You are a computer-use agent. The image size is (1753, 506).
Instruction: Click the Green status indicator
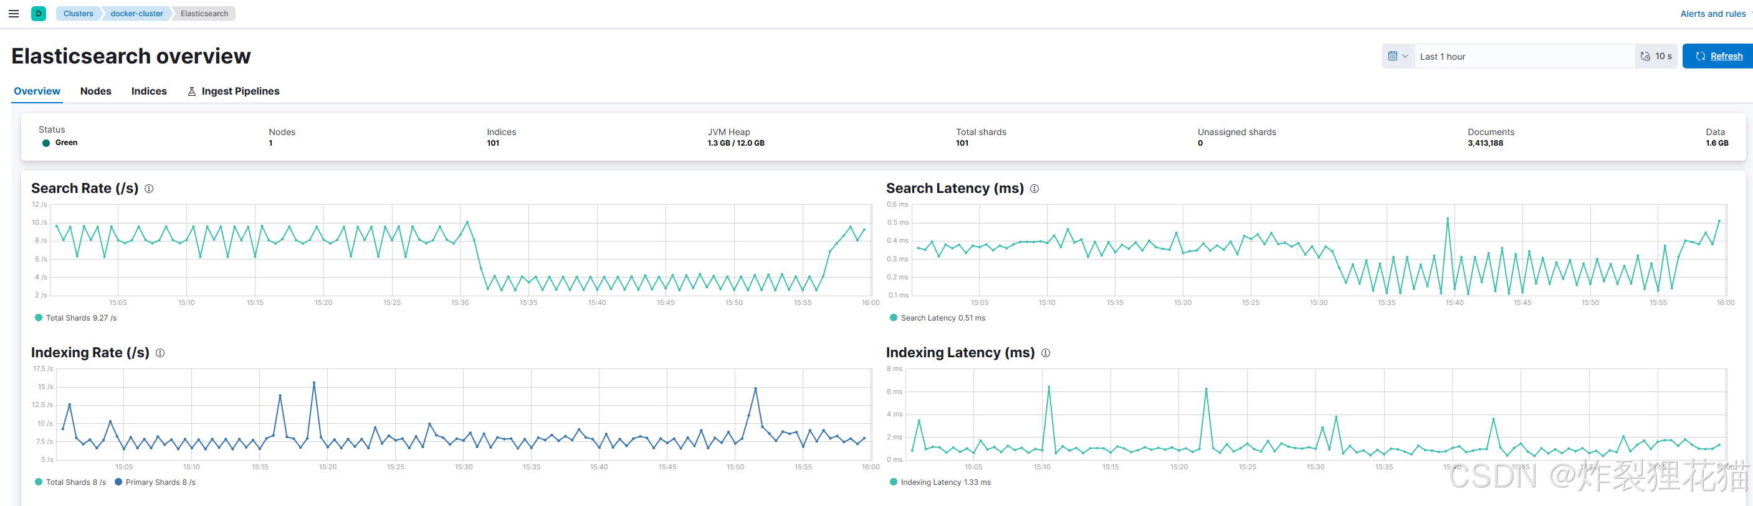[60, 143]
